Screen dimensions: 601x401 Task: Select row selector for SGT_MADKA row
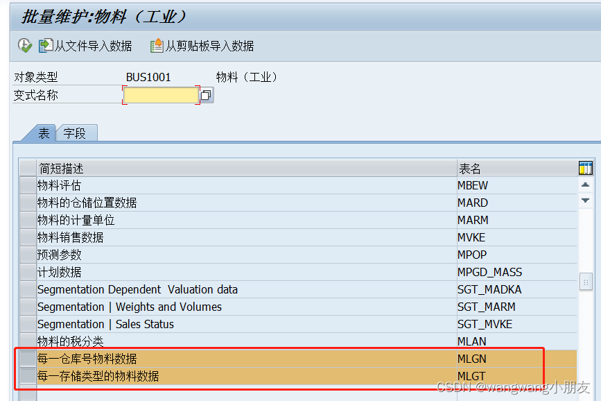pos(28,289)
